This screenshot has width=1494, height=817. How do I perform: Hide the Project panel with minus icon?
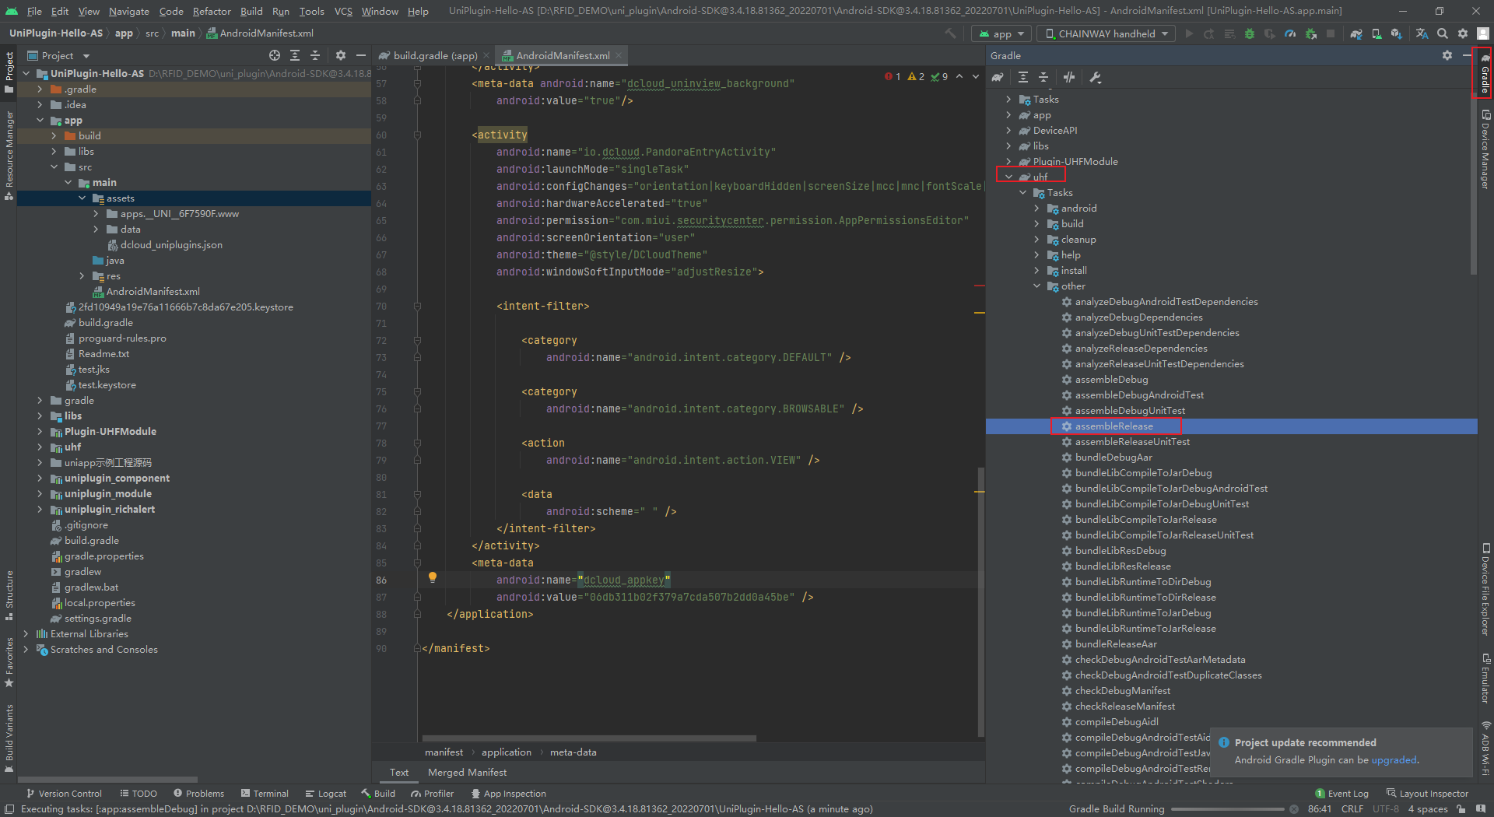pyautogui.click(x=360, y=55)
